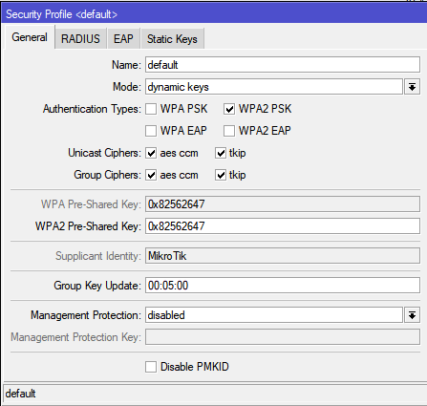
Task: Switch to the RADIUS tab
Action: click(80, 39)
